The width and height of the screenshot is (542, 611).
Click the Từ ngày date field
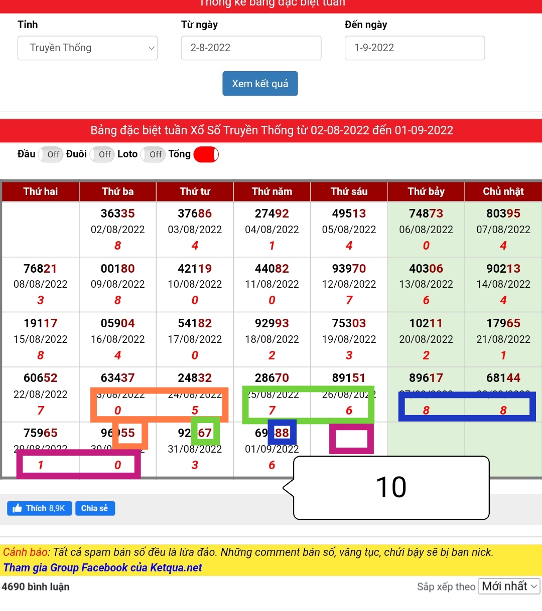[x=251, y=48]
